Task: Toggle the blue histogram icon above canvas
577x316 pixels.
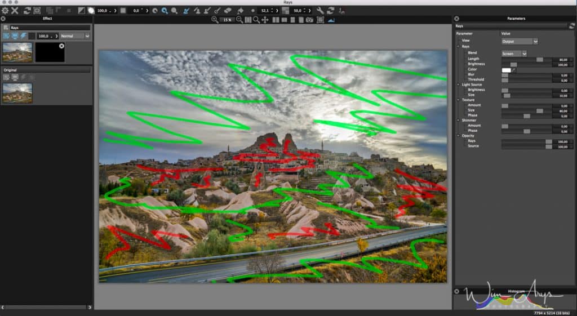Action: [x=331, y=20]
